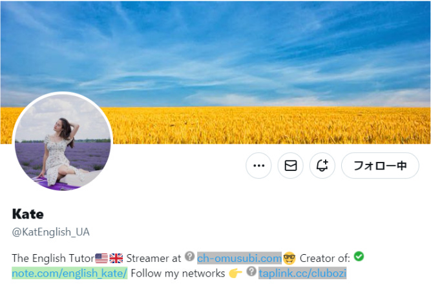The height and width of the screenshot is (287, 431).
Task: Open the ch-omusubi.com link
Action: point(240,258)
